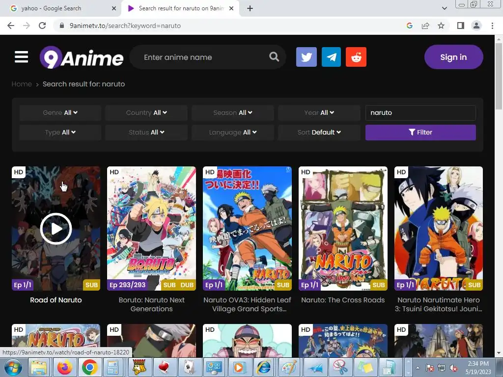The width and height of the screenshot is (503, 377).
Task: Click the page vertical scrollbar
Action: (499, 77)
